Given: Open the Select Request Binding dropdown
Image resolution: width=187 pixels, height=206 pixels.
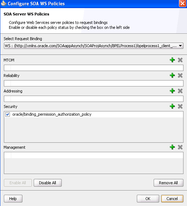Looking at the screenshot, I should point(93,46).
